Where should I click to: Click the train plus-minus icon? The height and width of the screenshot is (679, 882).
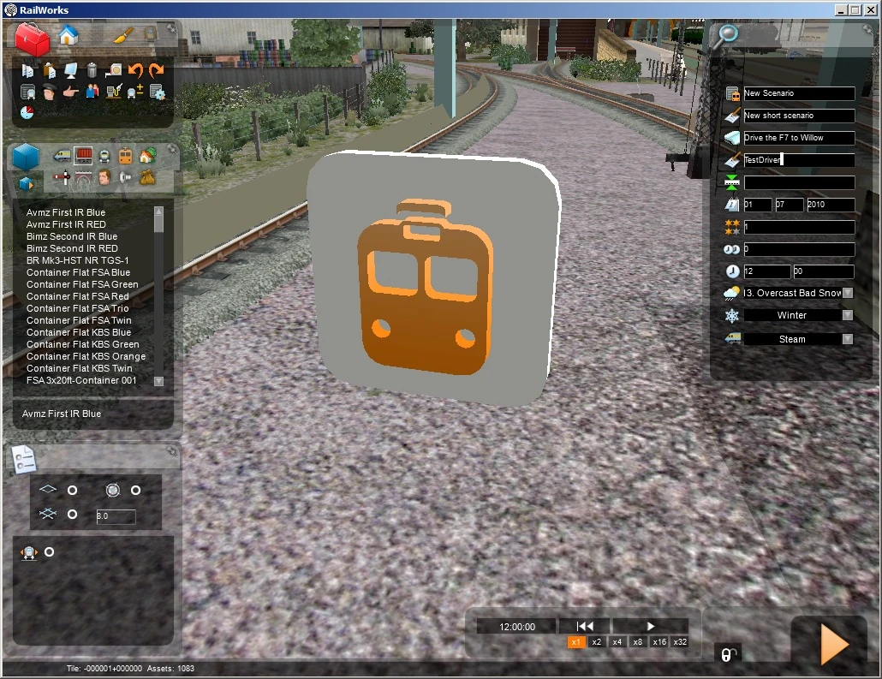(x=135, y=91)
